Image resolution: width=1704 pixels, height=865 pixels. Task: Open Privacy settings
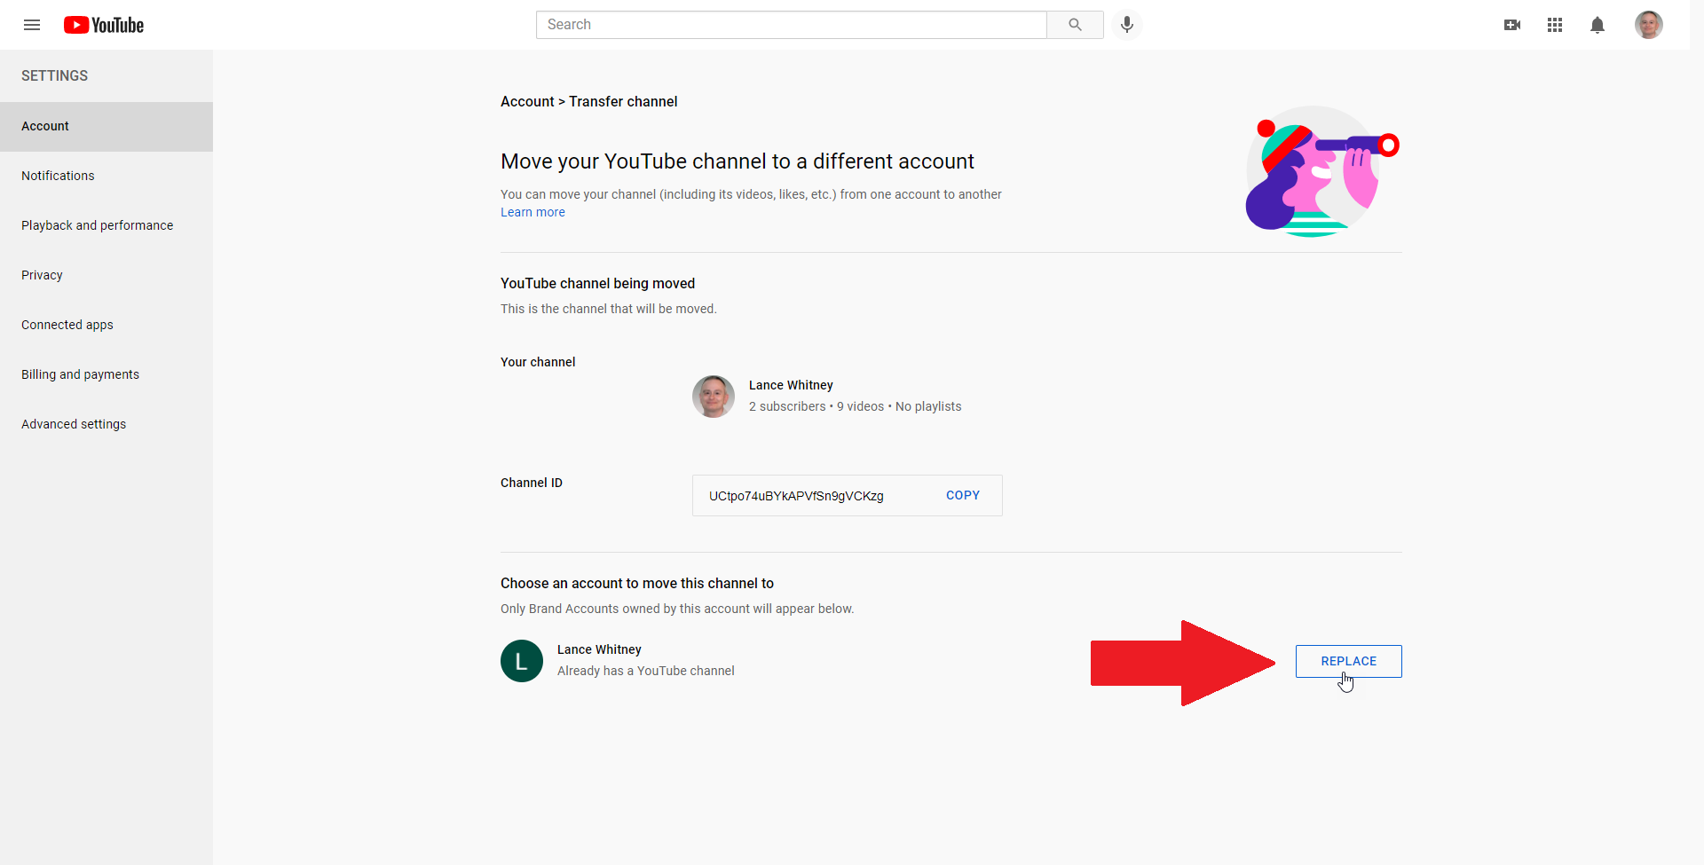[106, 275]
